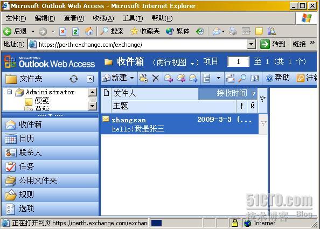The height and width of the screenshot is (229, 320).
Task: Click the yellow Discuss note icon
Action: (x=259, y=31)
